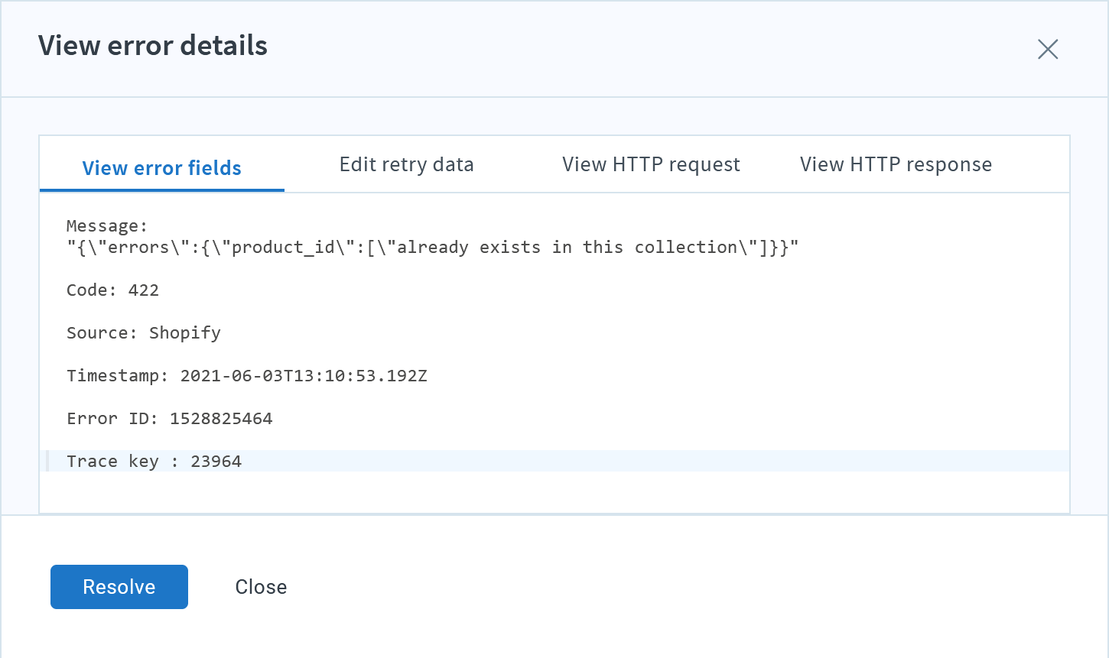Image resolution: width=1109 pixels, height=658 pixels.
Task: Switch to the Edit retry data tab
Action: (x=406, y=164)
